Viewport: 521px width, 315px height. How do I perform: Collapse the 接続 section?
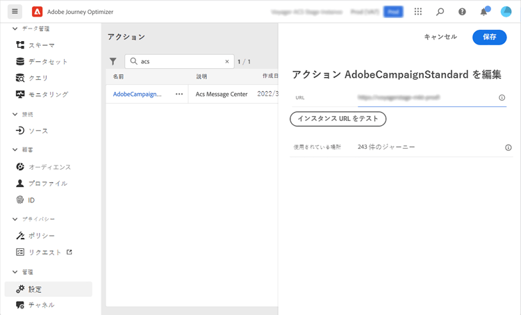pos(15,114)
